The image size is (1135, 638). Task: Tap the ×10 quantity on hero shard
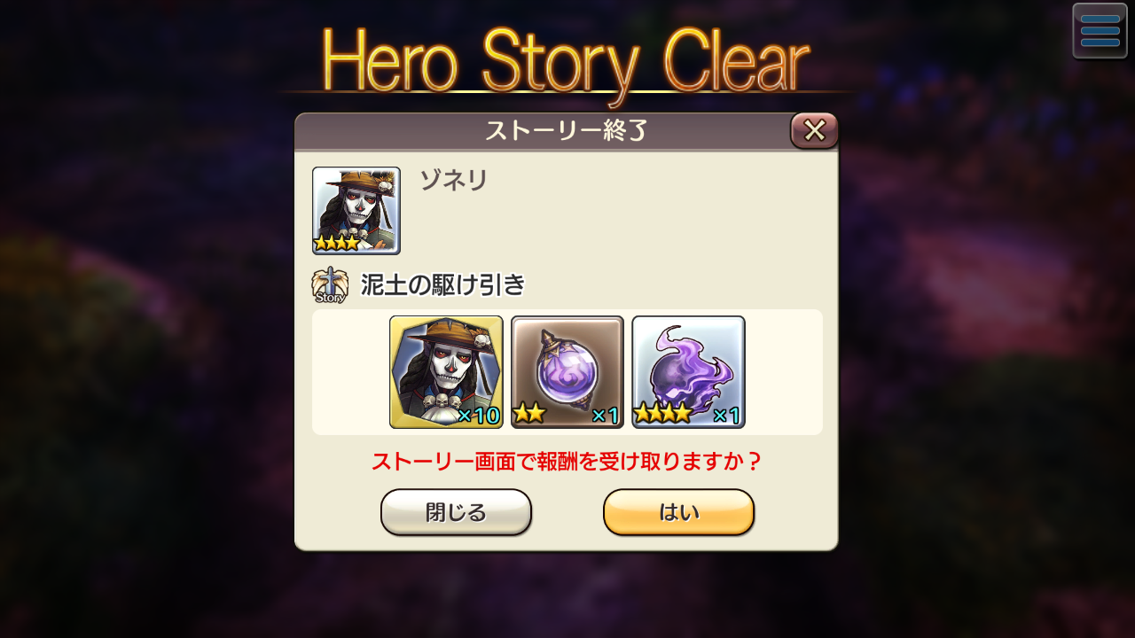coord(480,415)
